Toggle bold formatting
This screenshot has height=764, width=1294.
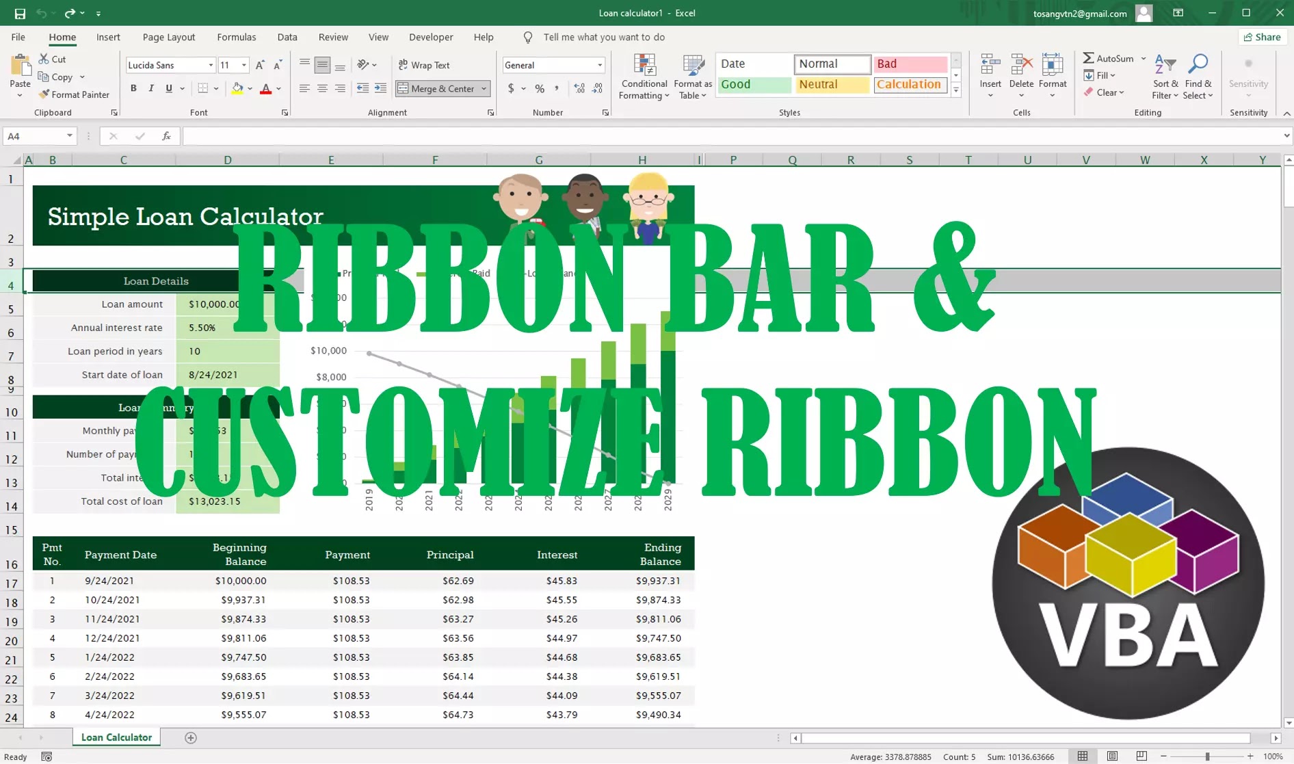[133, 88]
